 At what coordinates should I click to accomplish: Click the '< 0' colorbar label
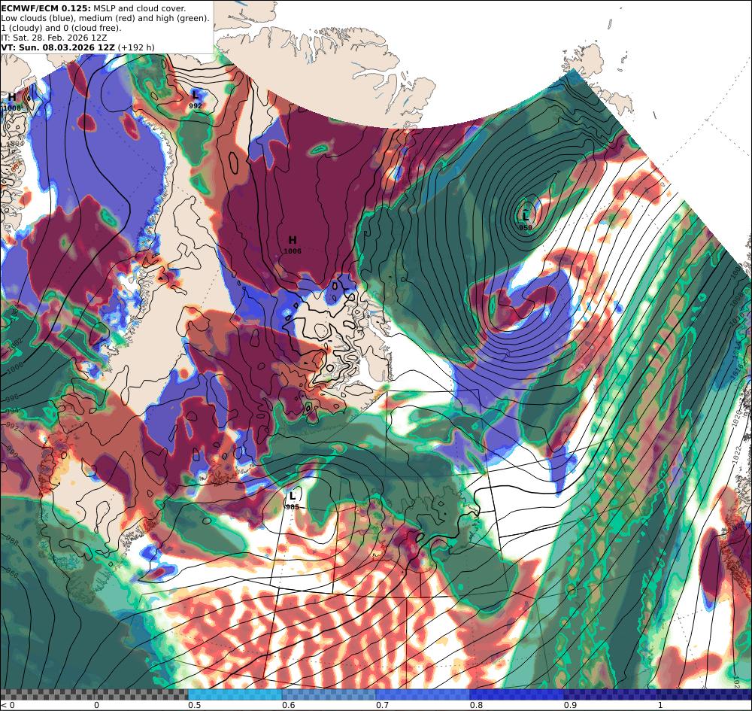point(8,705)
